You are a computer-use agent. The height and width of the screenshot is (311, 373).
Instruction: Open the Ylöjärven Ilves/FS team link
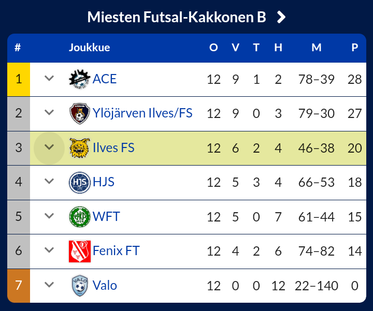pyautogui.click(x=142, y=113)
